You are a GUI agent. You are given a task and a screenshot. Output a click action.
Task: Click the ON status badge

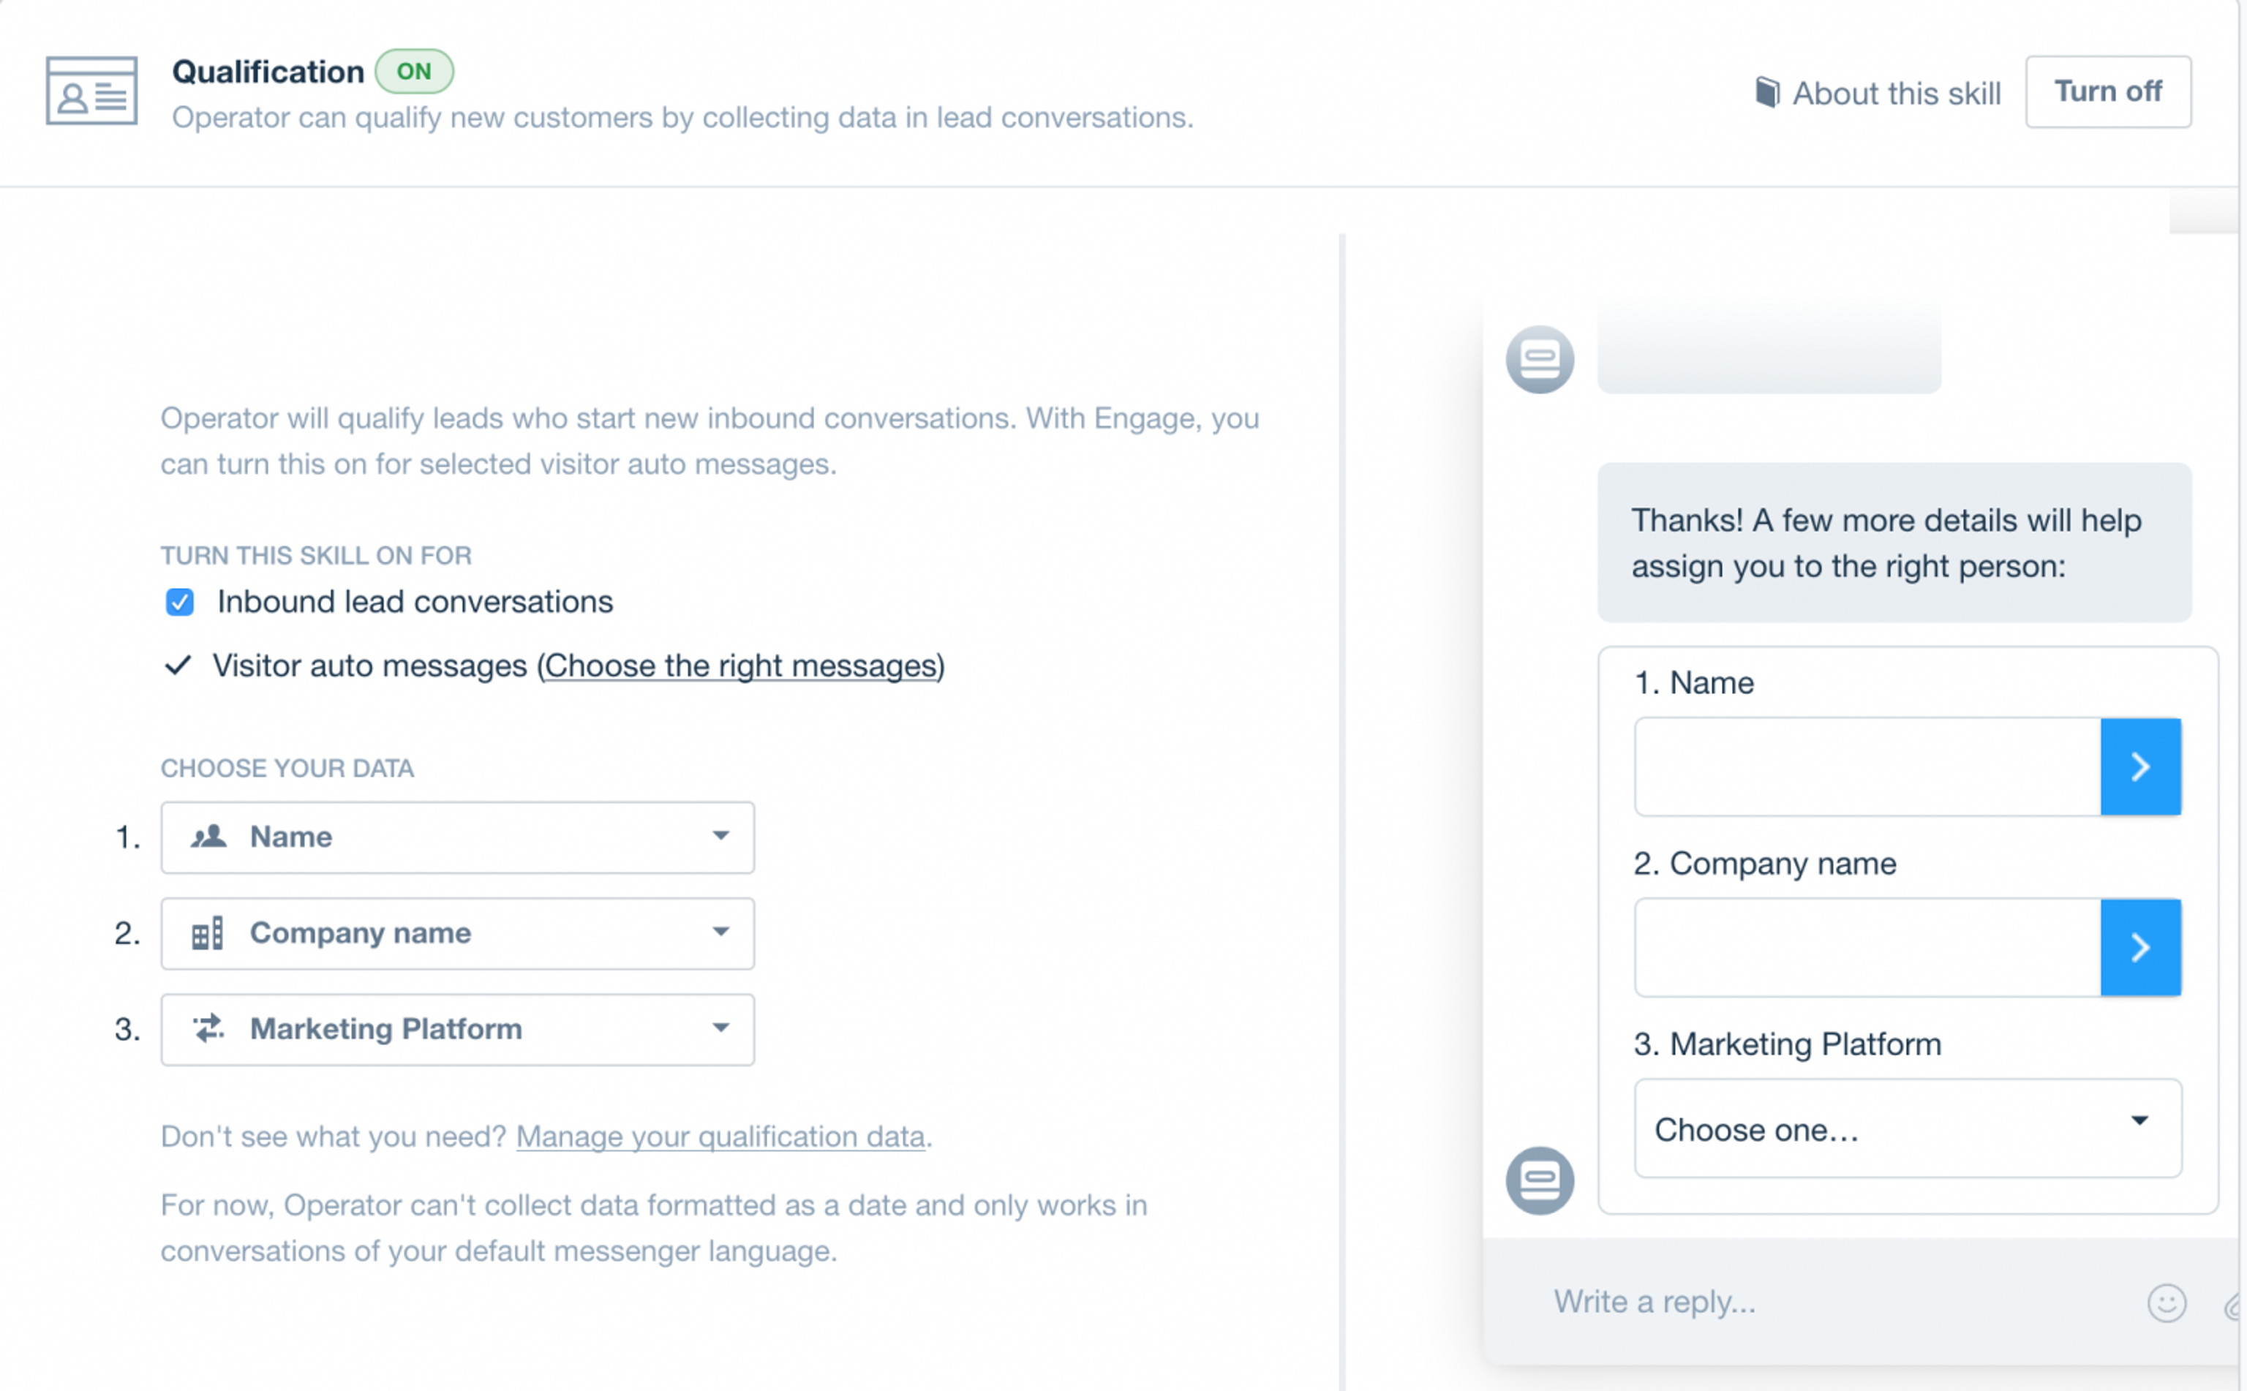pos(414,72)
